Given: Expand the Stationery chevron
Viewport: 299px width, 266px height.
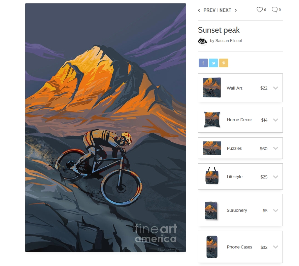Looking at the screenshot, I should 275,210.
